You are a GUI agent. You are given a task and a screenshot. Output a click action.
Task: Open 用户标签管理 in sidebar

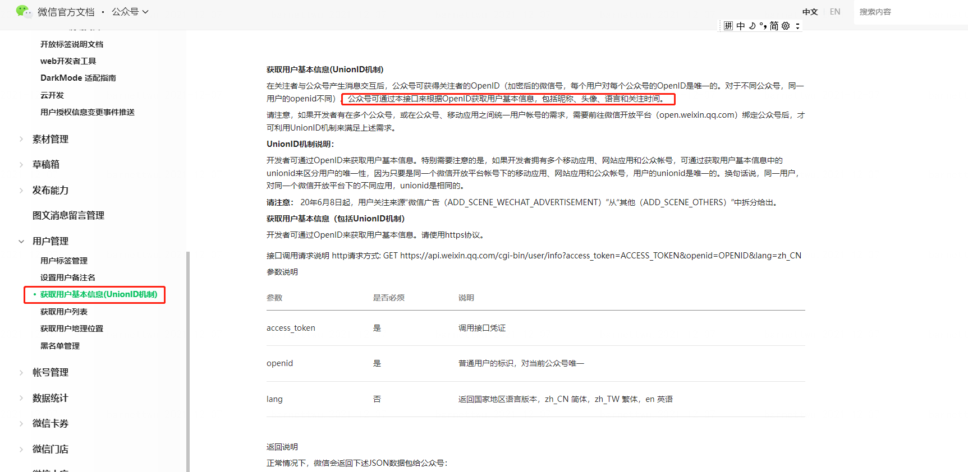(64, 261)
